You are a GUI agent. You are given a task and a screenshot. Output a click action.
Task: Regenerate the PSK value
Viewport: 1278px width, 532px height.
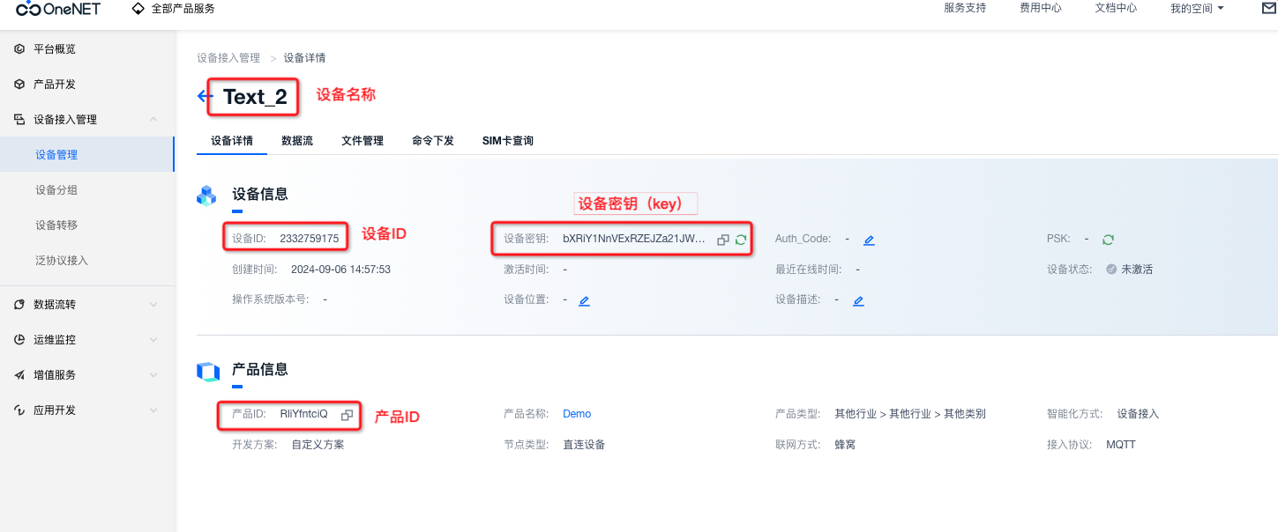coord(1108,239)
